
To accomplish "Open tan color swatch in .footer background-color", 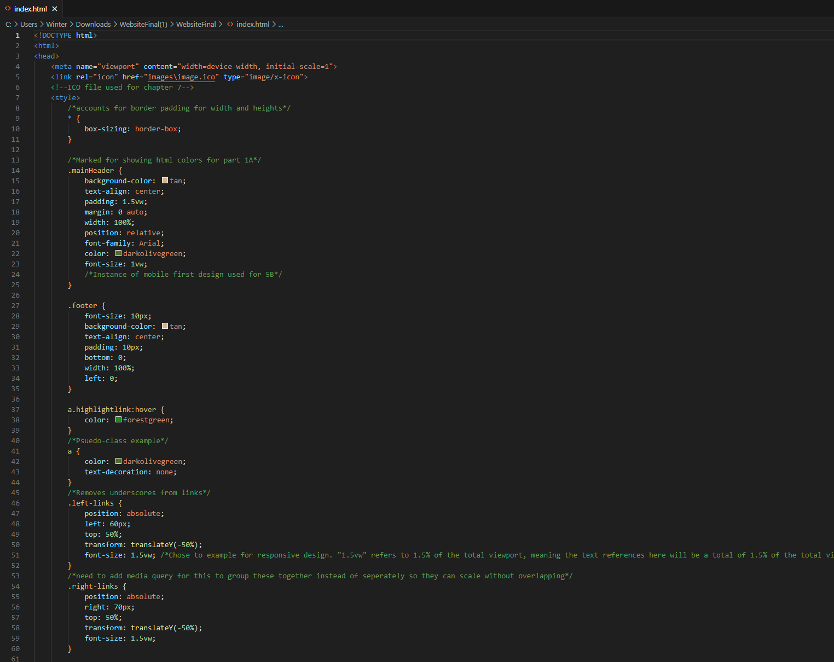I will tap(165, 326).
